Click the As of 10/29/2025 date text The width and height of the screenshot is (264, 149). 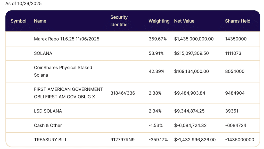tap(23, 4)
